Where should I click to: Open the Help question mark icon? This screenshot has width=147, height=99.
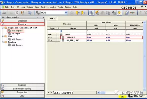pyautogui.click(x=30, y=13)
